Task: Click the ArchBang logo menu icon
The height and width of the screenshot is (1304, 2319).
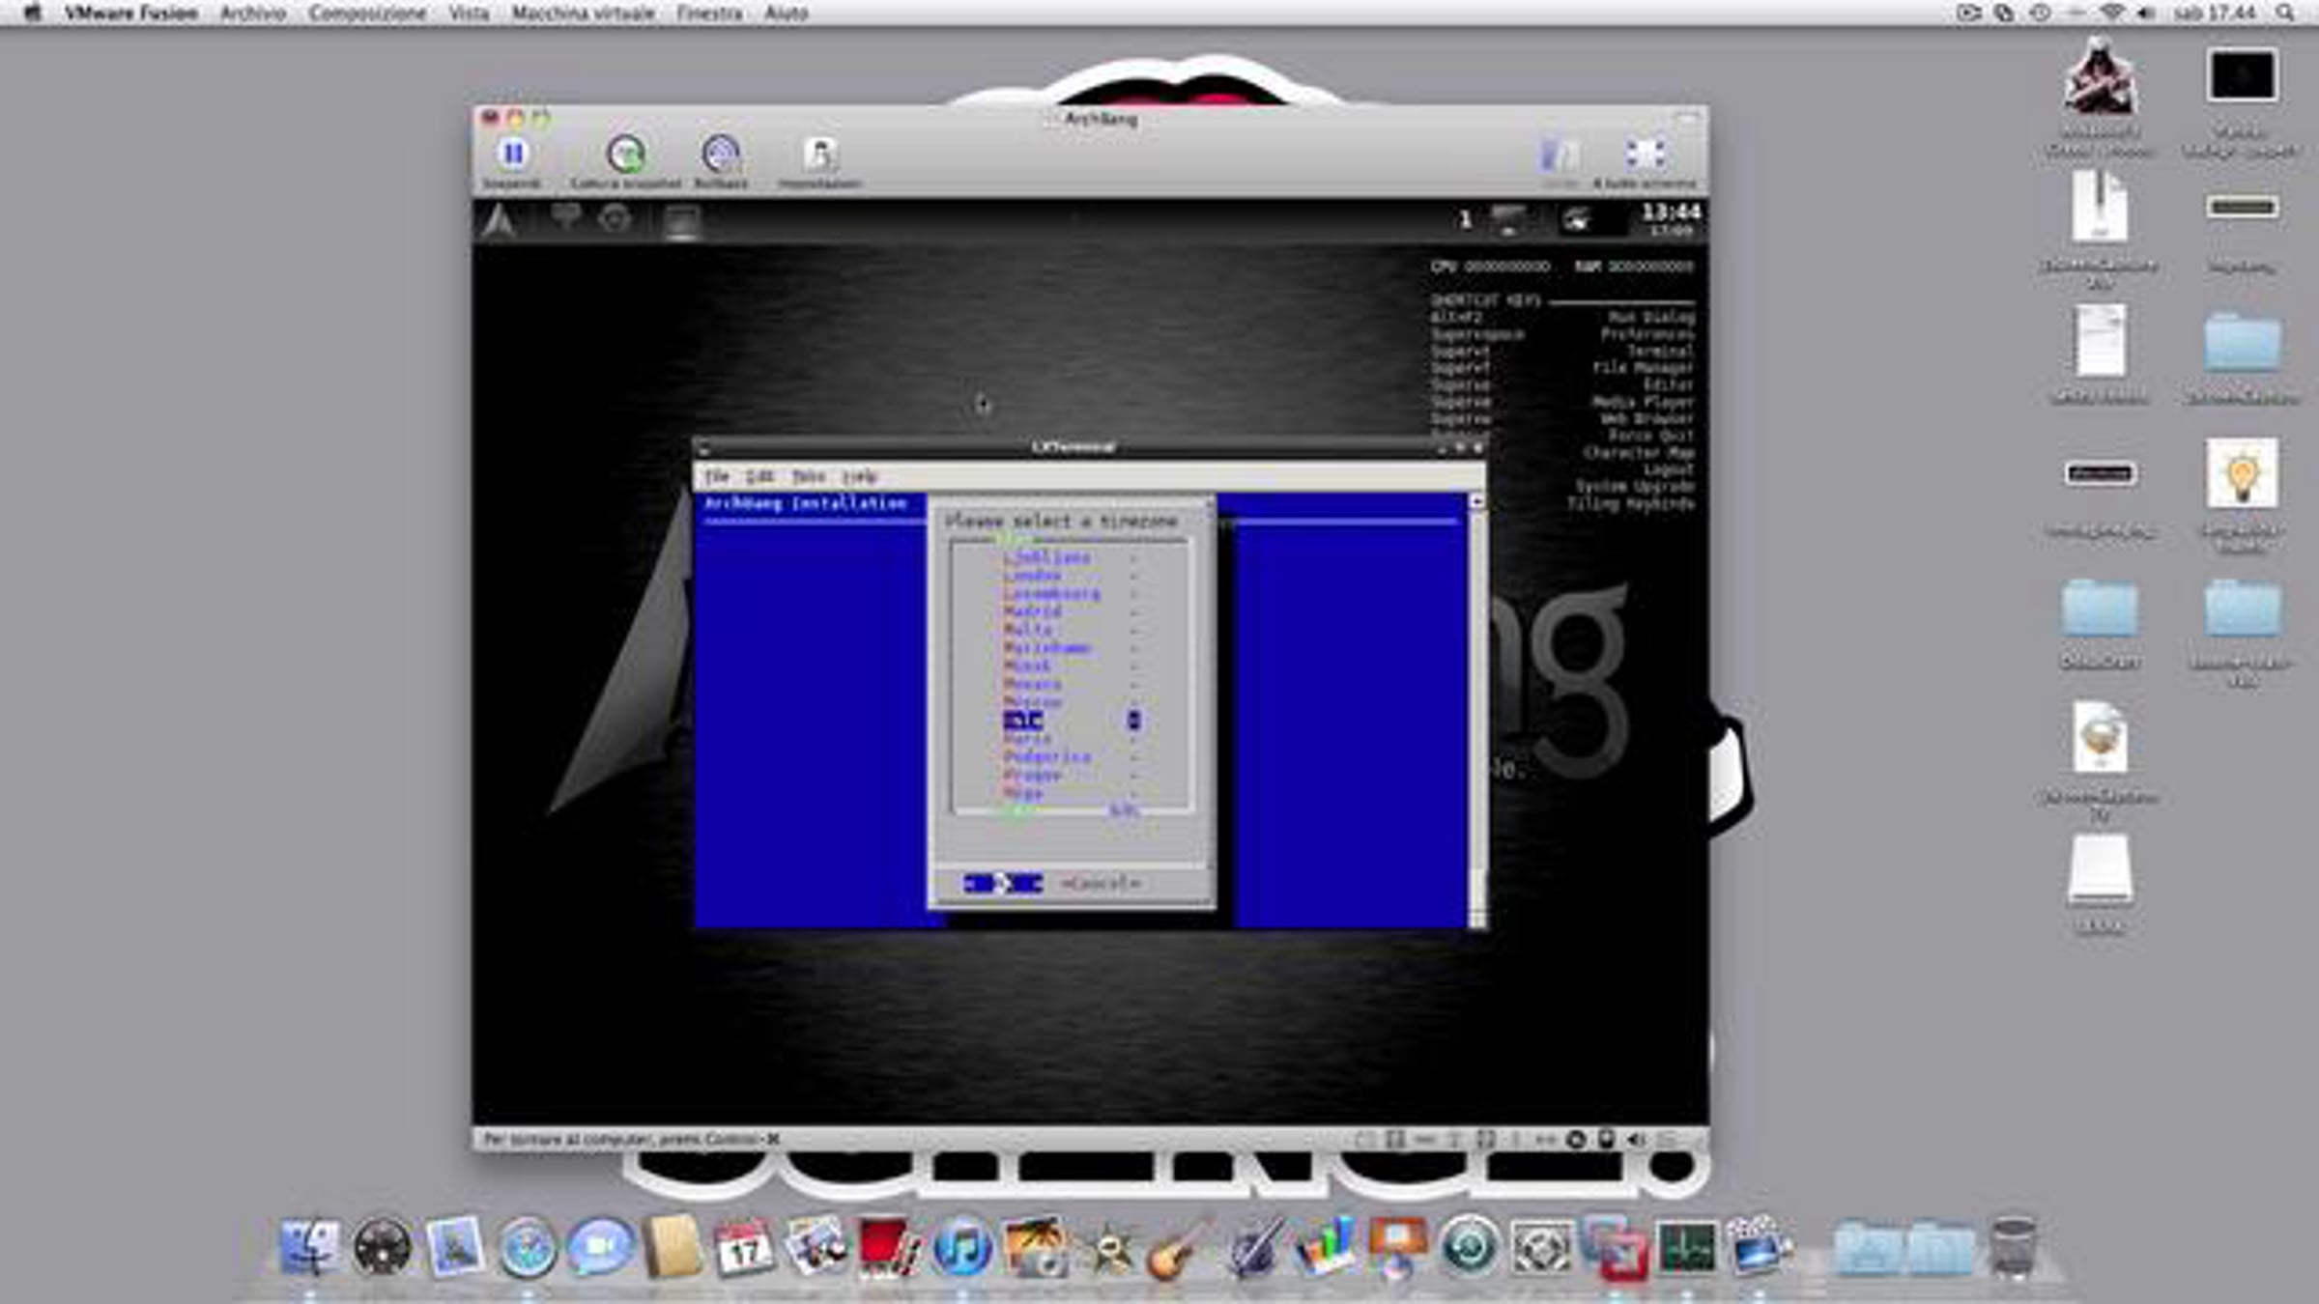Action: 499,222
